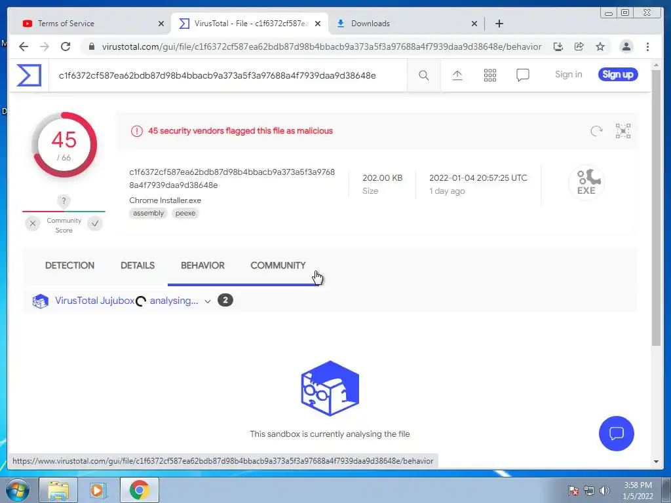The height and width of the screenshot is (503, 671).
Task: Close the Terms of Service tab
Action: click(161, 24)
